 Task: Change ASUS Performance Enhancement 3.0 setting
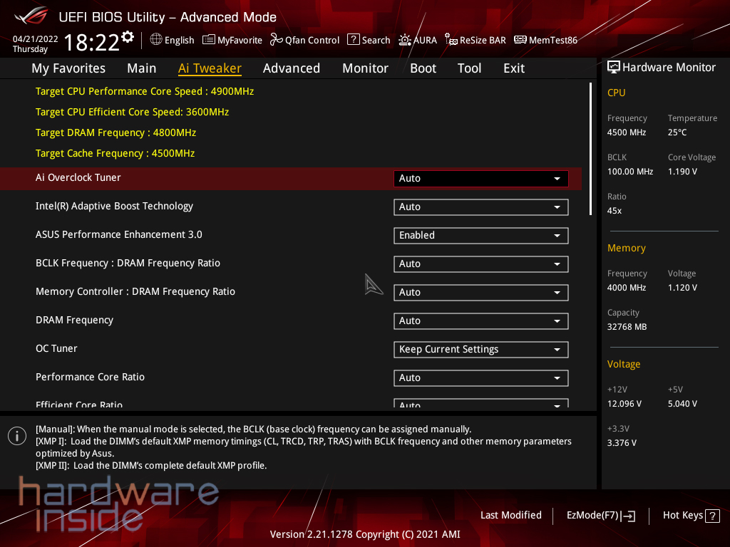point(480,235)
